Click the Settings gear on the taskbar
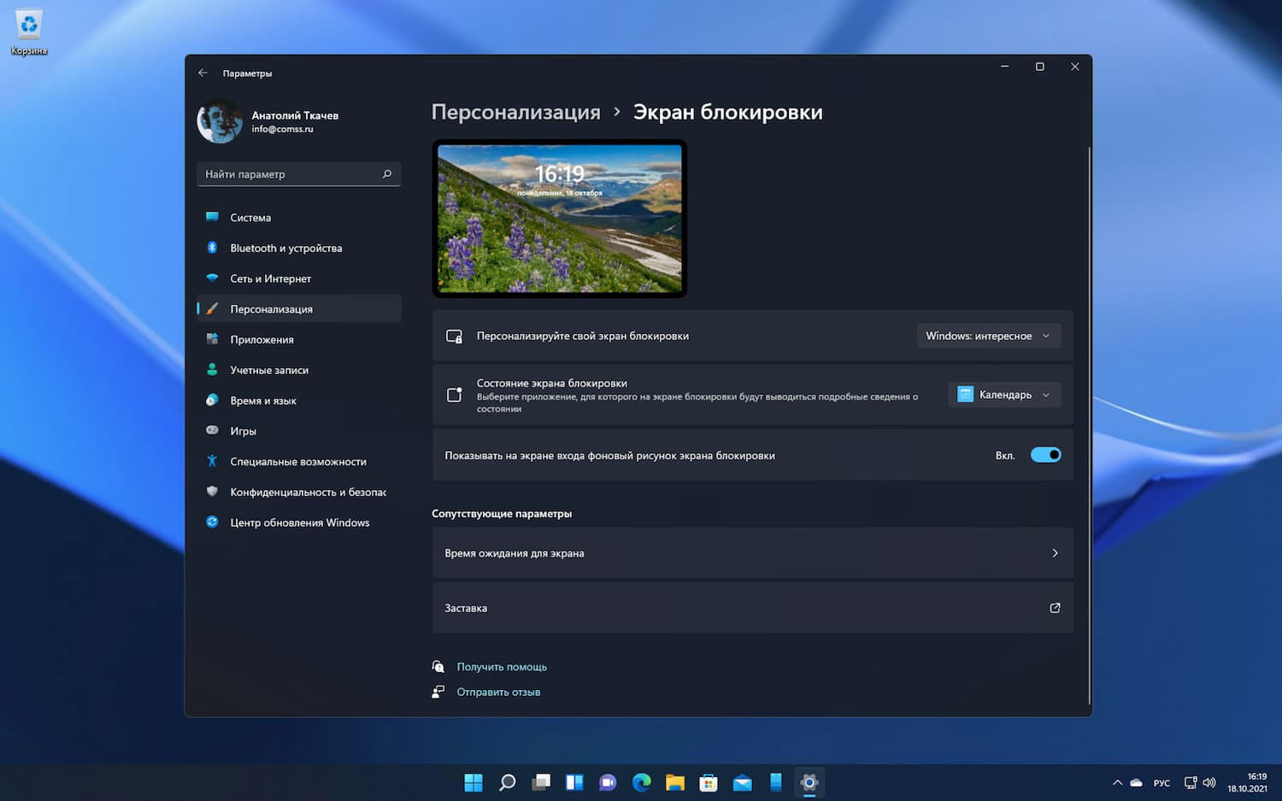The height and width of the screenshot is (801, 1282). pyautogui.click(x=809, y=782)
